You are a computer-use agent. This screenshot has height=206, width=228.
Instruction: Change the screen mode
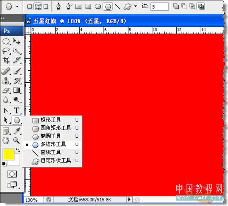[x=12, y=185]
